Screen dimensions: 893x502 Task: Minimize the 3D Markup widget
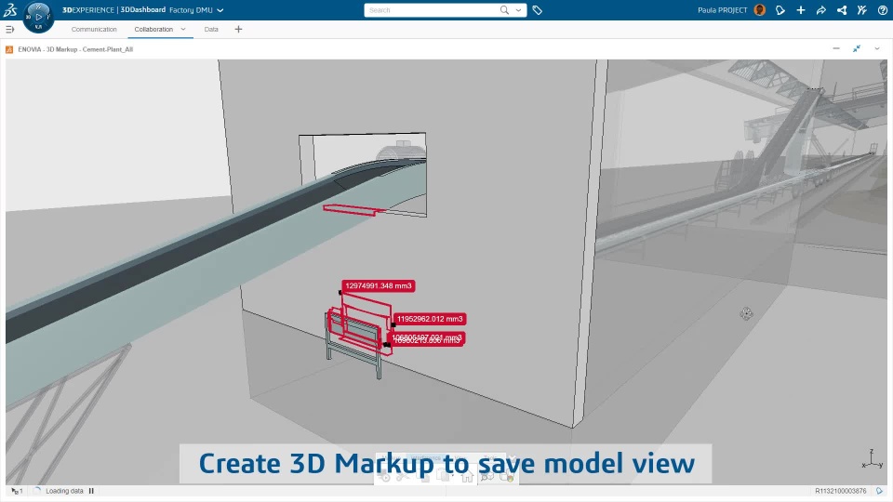click(836, 49)
